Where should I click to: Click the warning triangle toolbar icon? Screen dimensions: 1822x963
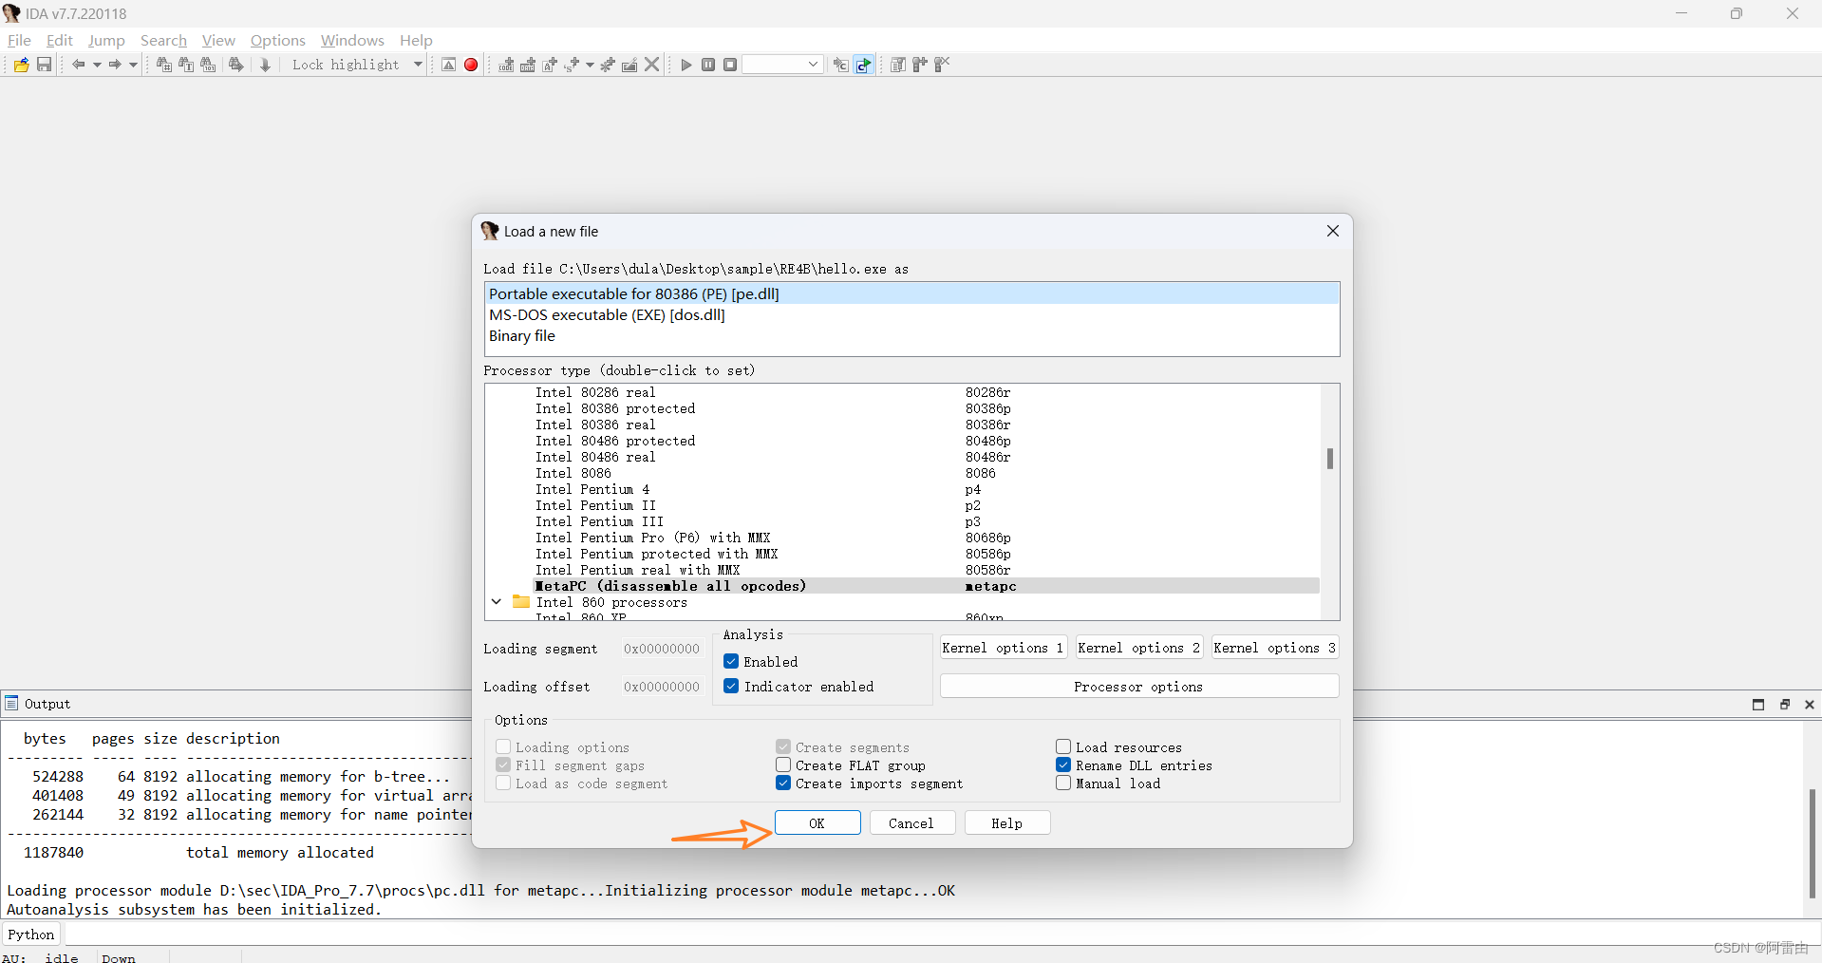tap(449, 65)
